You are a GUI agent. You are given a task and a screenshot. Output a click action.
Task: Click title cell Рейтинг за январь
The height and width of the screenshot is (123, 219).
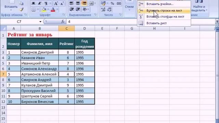click(30, 35)
